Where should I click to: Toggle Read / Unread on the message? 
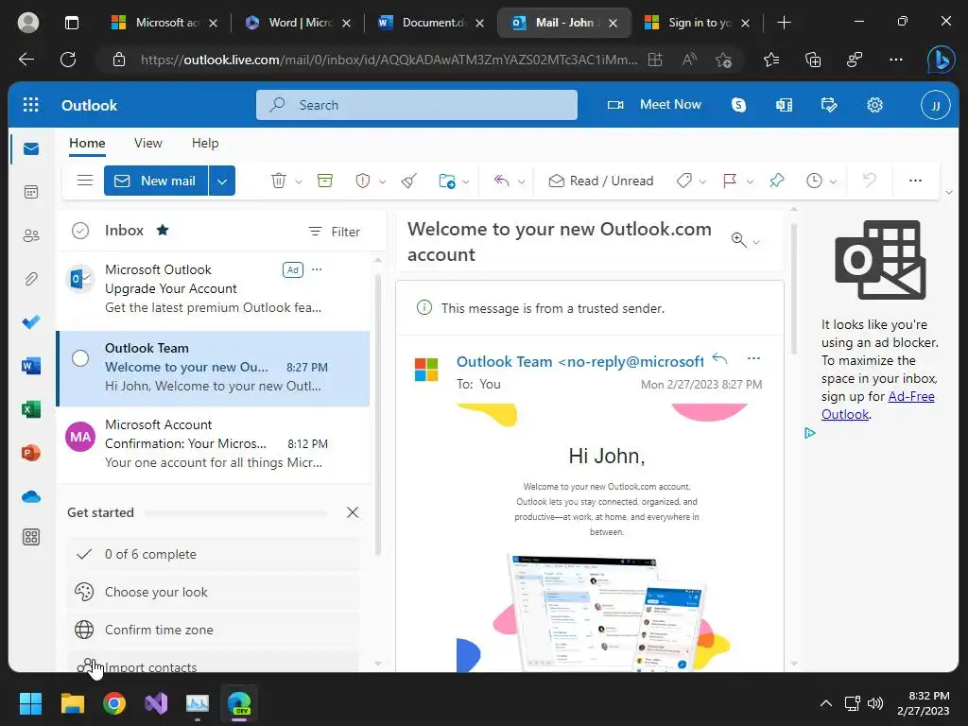coord(600,181)
